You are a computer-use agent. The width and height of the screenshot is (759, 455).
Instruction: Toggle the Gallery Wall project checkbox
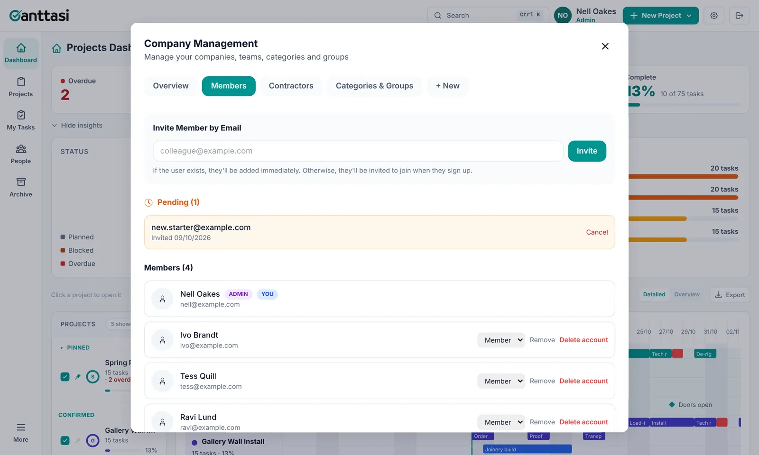click(65, 440)
